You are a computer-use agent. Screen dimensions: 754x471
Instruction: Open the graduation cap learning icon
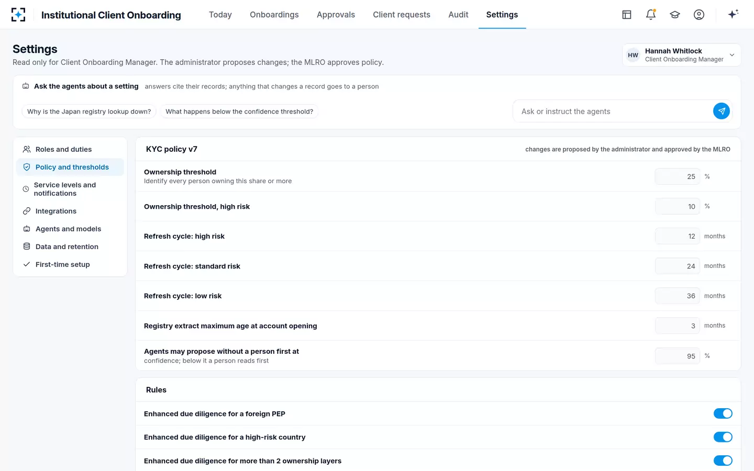tap(675, 15)
